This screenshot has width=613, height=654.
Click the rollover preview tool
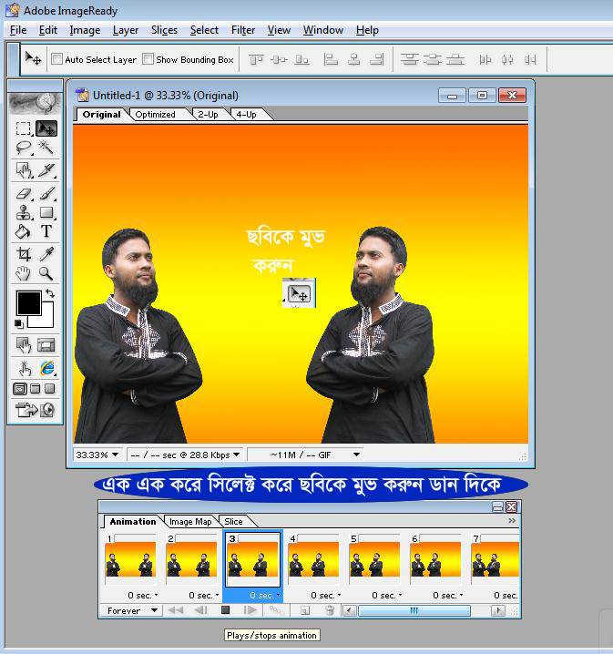tap(24, 369)
